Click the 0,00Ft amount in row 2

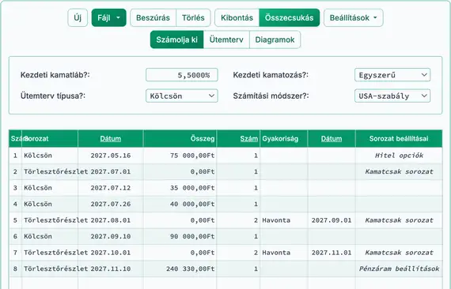point(203,171)
